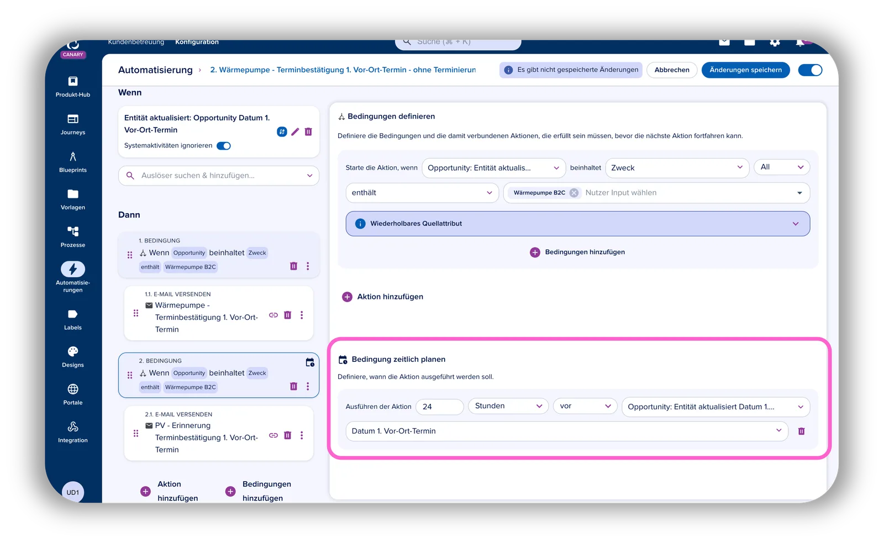Click Bedingungen hinzufügen in the conditions panel
Viewport: 884px width, 543px height.
tap(577, 252)
